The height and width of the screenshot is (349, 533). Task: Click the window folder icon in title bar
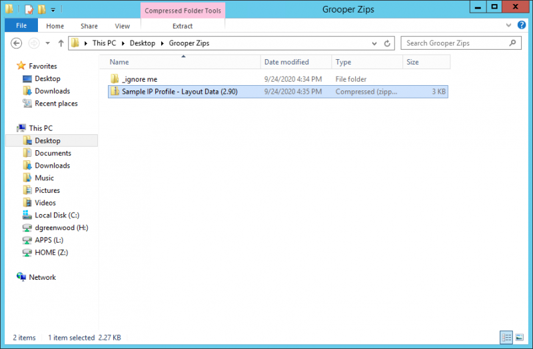point(9,9)
